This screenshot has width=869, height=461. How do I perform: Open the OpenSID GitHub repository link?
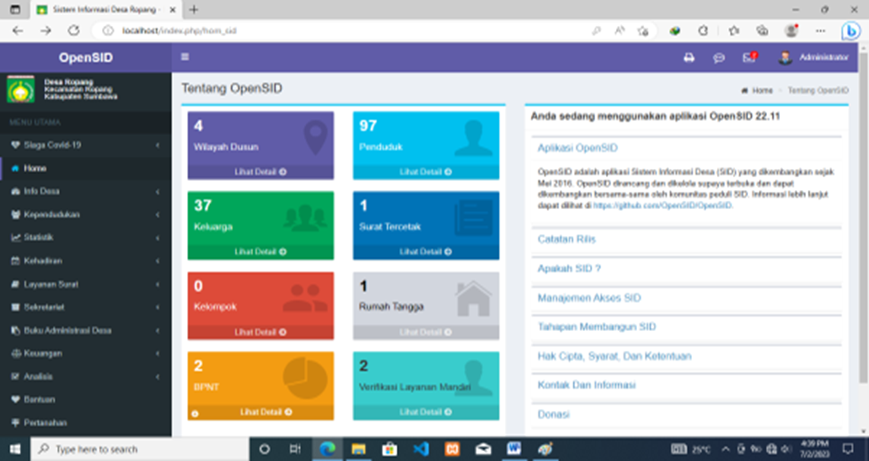point(662,205)
